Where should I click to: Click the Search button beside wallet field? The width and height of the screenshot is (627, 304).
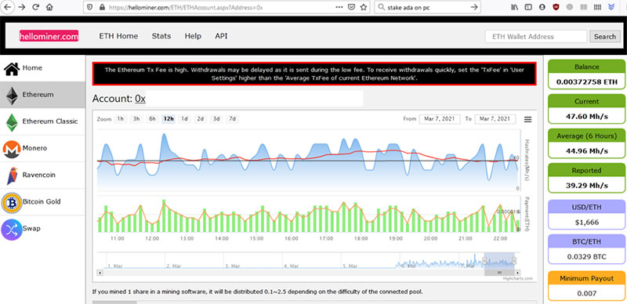[x=604, y=36]
